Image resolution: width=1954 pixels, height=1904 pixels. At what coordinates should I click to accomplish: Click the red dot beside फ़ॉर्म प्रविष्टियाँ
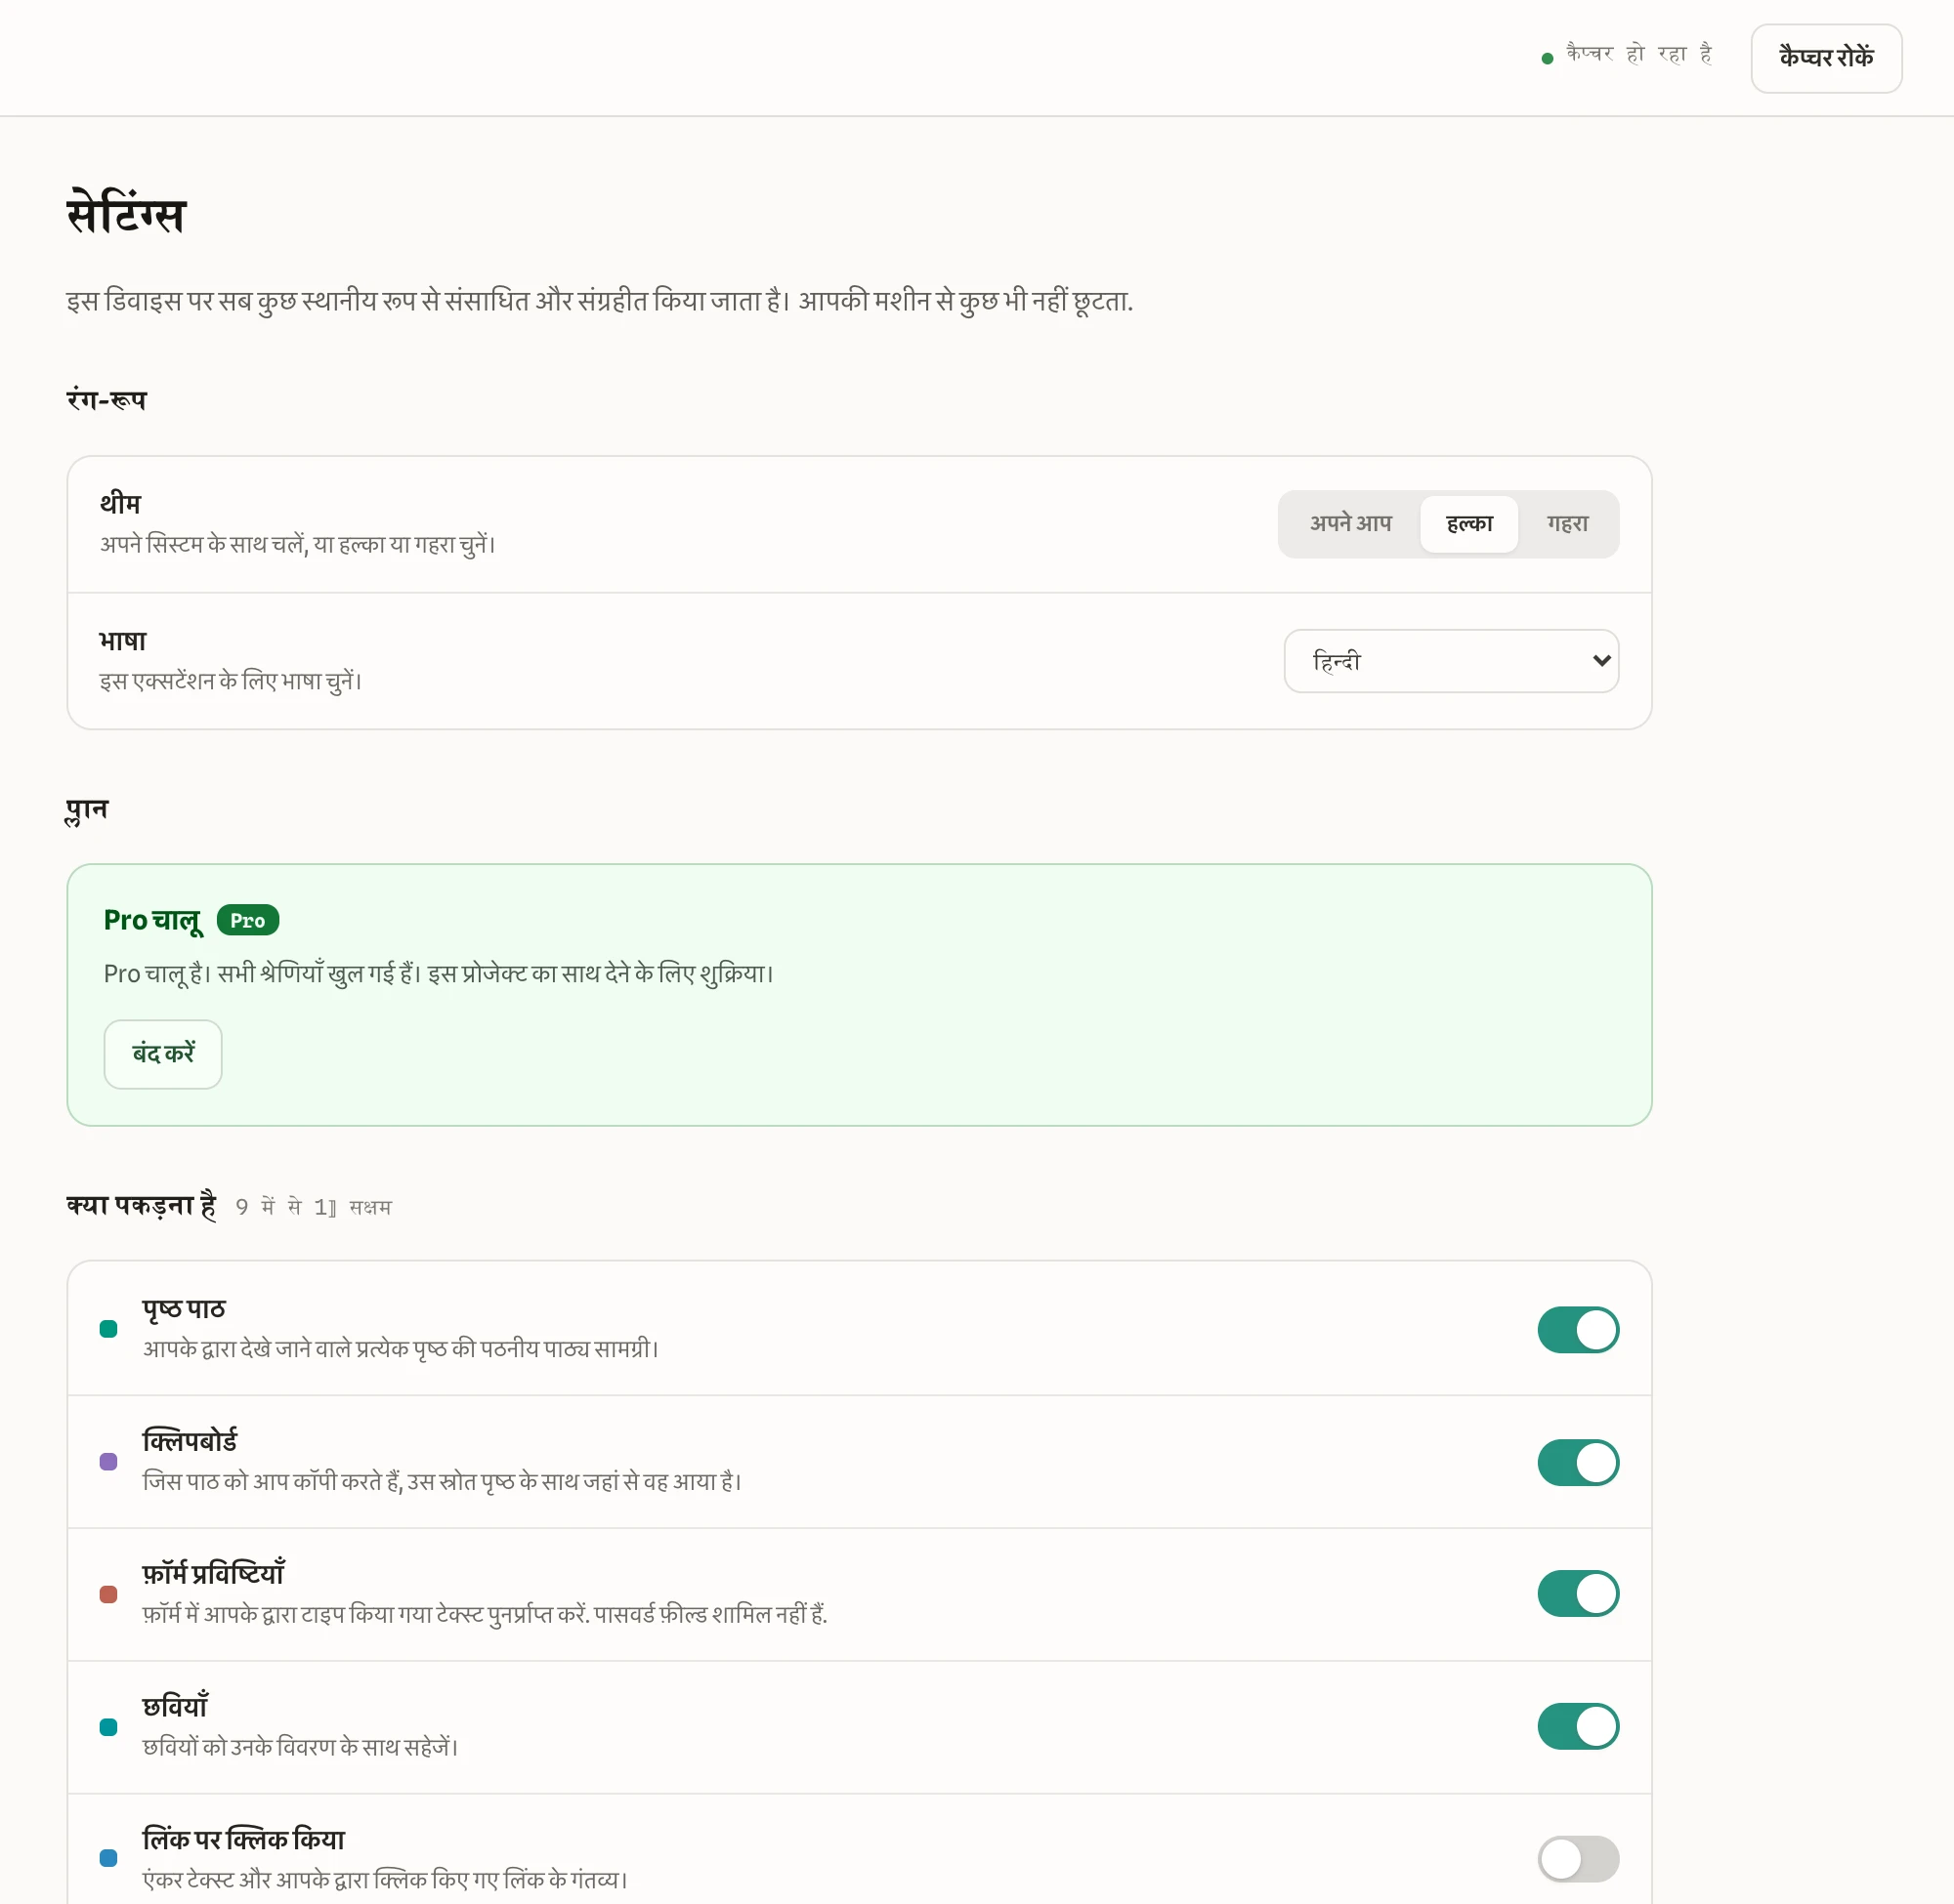pyautogui.click(x=109, y=1594)
